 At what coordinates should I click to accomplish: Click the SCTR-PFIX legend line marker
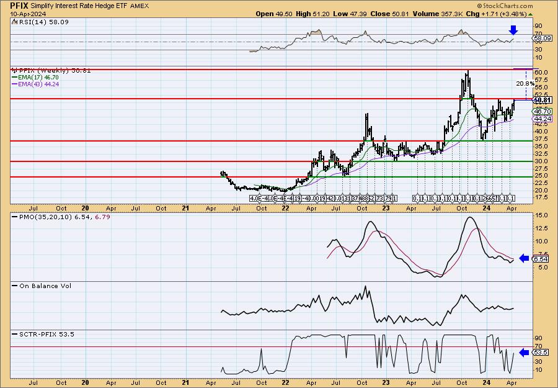pyautogui.click(x=15, y=334)
